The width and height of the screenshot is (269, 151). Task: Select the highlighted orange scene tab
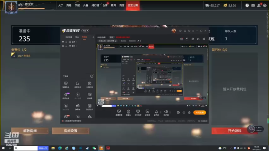point(84,37)
